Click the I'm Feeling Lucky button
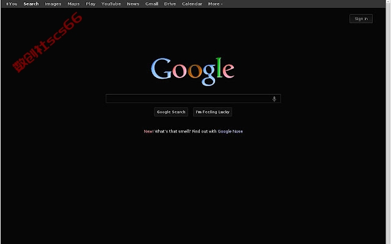The height and width of the screenshot is (244, 391). (x=213, y=112)
